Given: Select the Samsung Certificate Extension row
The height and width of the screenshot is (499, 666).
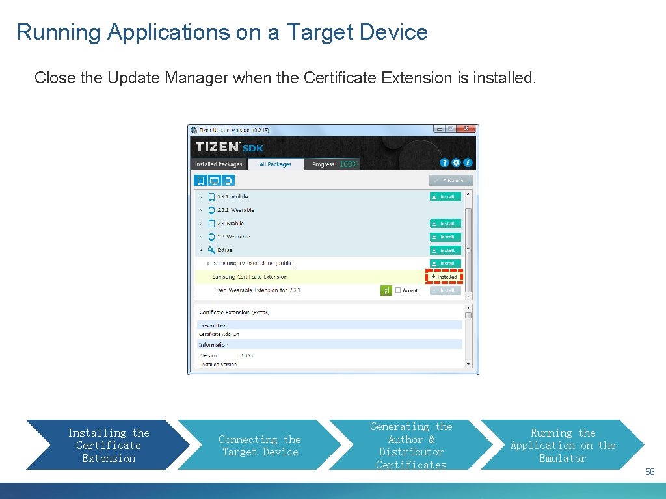Looking at the screenshot, I should [330, 277].
